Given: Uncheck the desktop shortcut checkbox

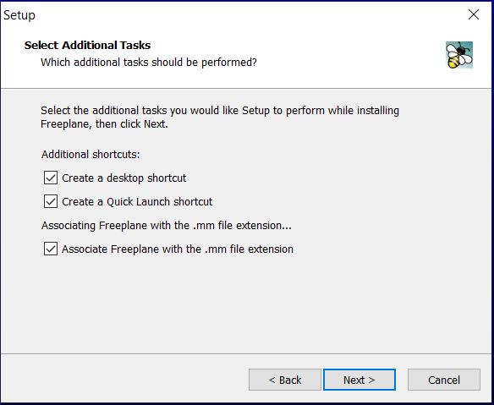Looking at the screenshot, I should pyautogui.click(x=51, y=178).
